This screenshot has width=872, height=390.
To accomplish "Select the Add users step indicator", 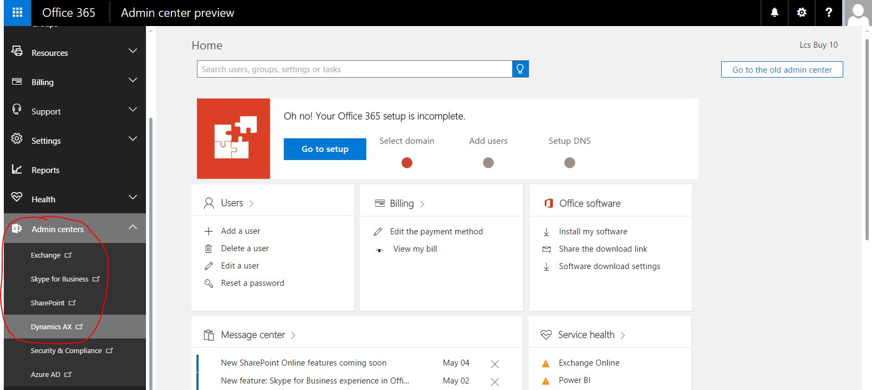I will pos(488,163).
